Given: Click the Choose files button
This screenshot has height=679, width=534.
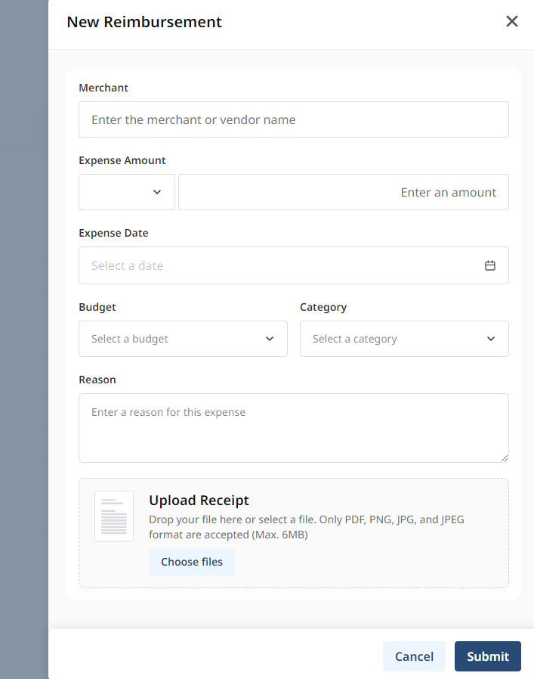Looking at the screenshot, I should 192,562.
